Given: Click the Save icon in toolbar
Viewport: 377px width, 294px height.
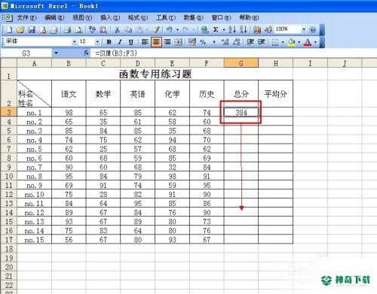Looking at the screenshot, I should click(32, 30).
